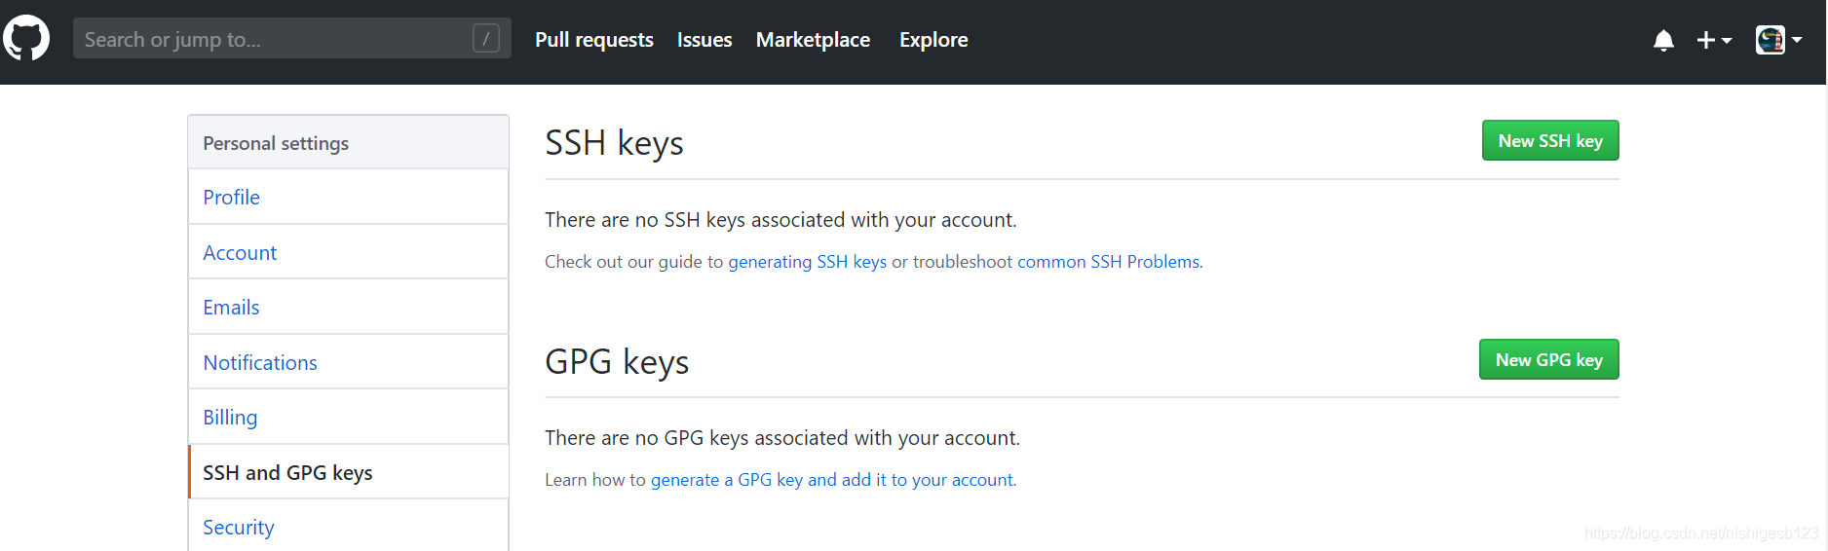
Task: Click the New GPG key button
Action: click(1548, 359)
